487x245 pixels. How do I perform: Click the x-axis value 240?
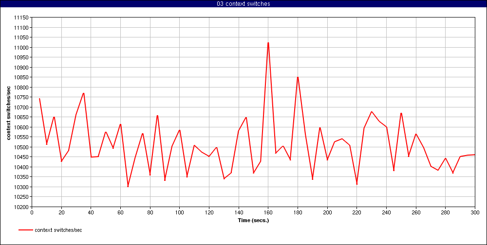pyautogui.click(x=386, y=212)
